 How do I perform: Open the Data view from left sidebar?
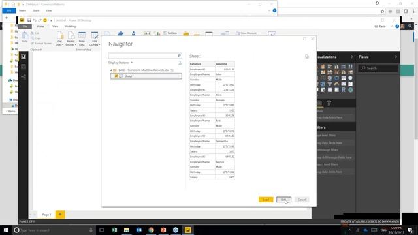(24, 67)
